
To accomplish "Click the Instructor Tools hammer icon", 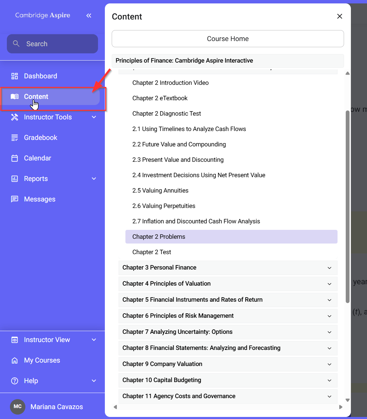I will click(14, 117).
